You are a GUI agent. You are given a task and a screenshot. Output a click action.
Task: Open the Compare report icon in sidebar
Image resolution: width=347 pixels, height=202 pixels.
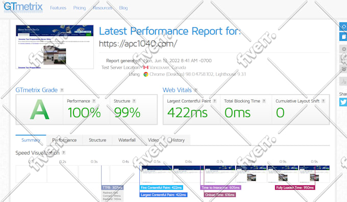click(343, 37)
